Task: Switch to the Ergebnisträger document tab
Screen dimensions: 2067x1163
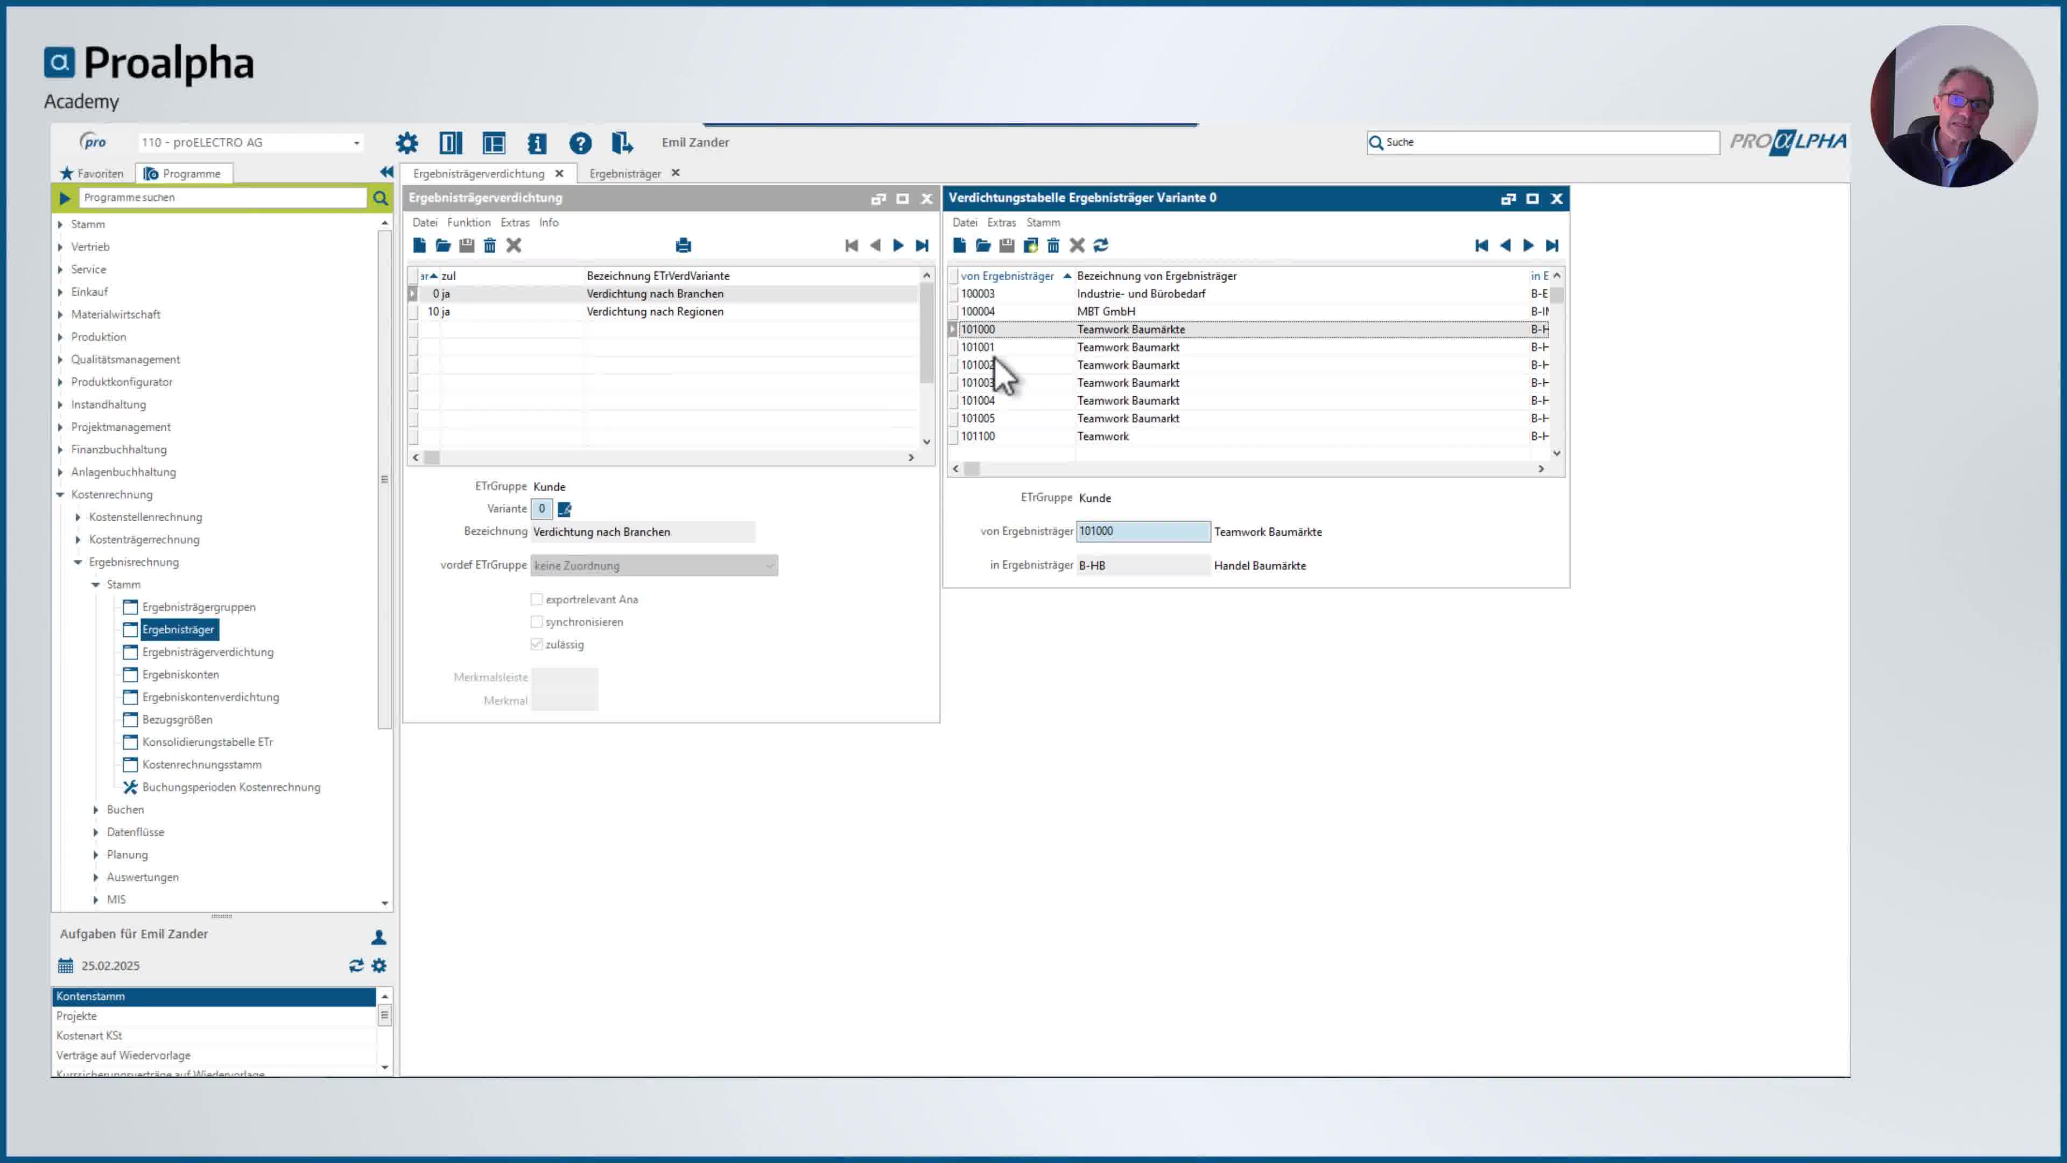Action: (x=625, y=173)
